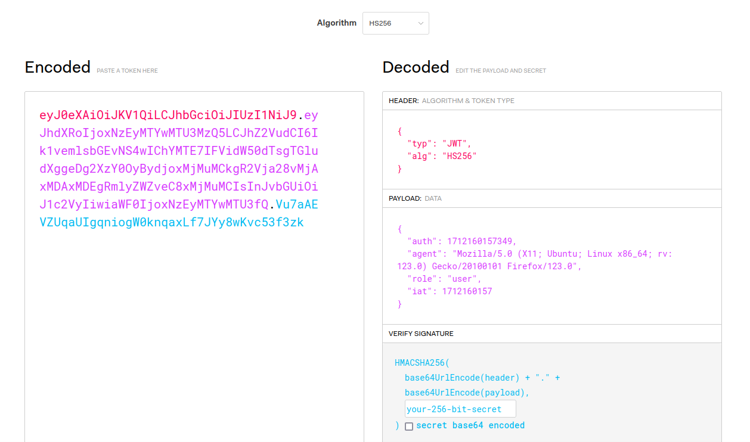Image resolution: width=750 pixels, height=442 pixels.
Task: Click the PAYLOAD: DATA section title
Action: [415, 198]
